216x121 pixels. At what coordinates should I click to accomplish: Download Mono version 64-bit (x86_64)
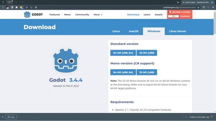[123, 72]
